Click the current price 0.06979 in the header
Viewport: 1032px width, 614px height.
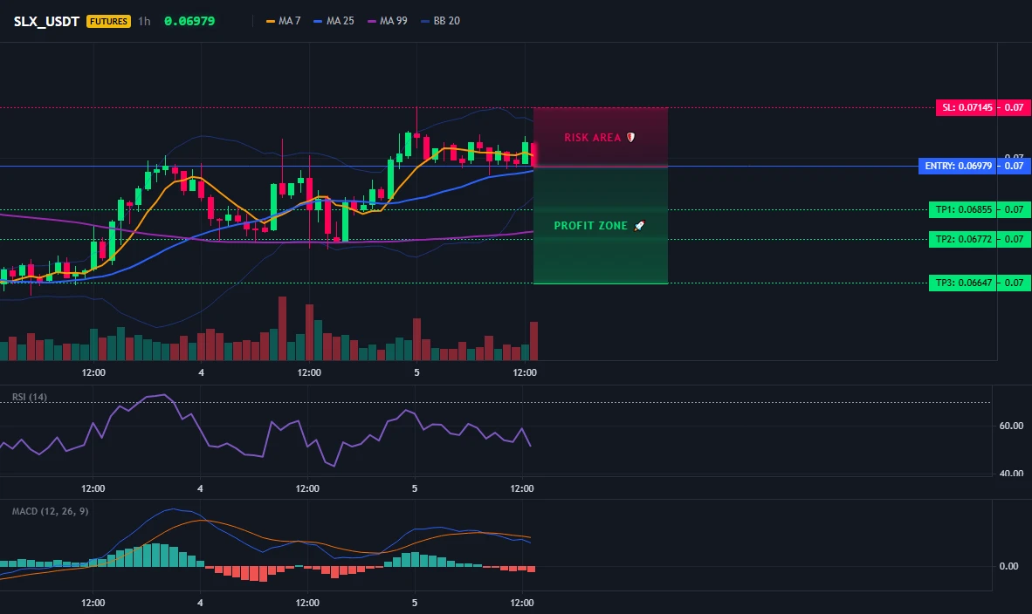point(189,21)
